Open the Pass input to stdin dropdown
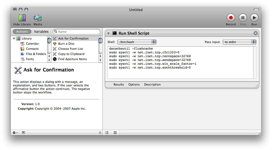The image size is (272, 150). (239, 42)
